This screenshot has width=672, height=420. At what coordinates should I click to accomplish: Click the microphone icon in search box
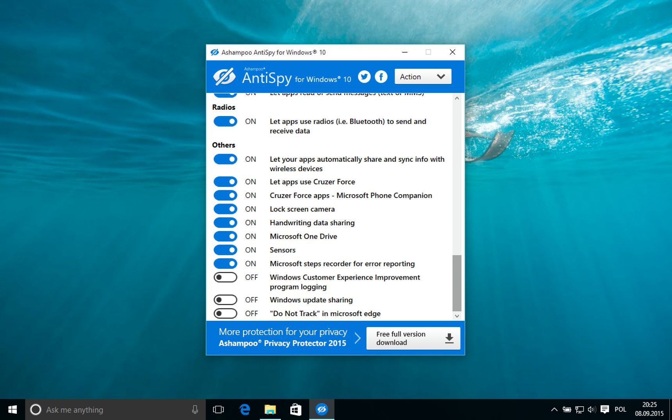(x=195, y=409)
